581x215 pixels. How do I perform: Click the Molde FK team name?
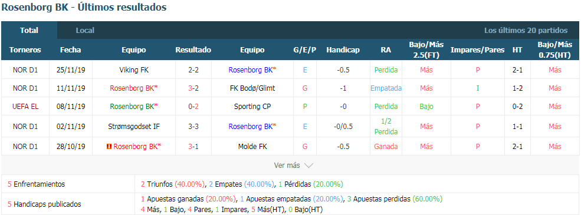tap(252, 147)
